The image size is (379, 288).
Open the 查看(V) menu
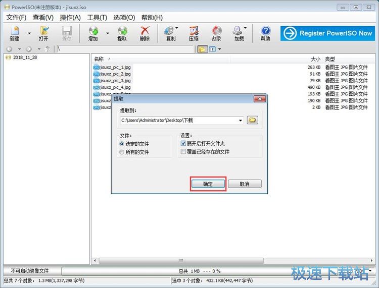click(43, 17)
